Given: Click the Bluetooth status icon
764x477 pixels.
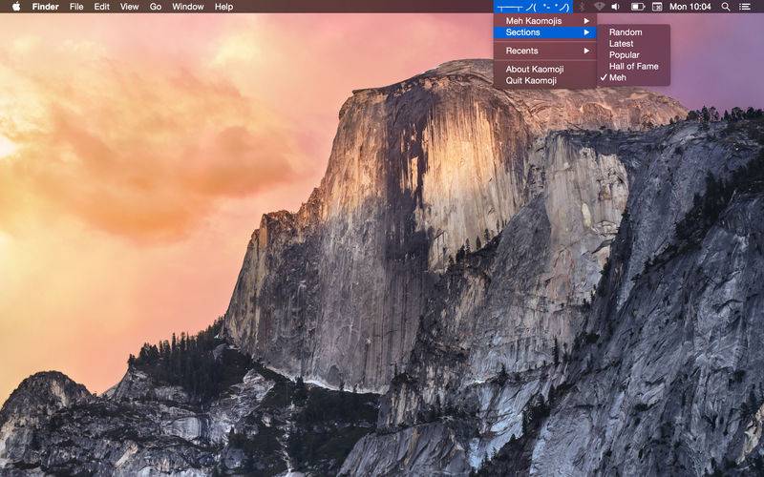Looking at the screenshot, I should click(583, 7).
